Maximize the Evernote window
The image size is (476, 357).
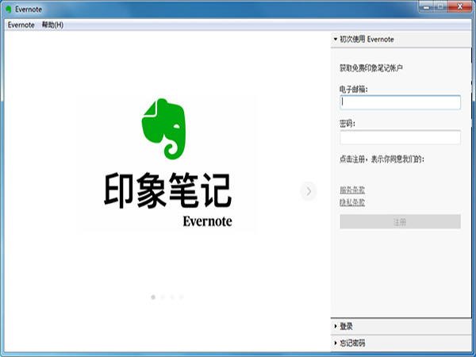[440, 6]
